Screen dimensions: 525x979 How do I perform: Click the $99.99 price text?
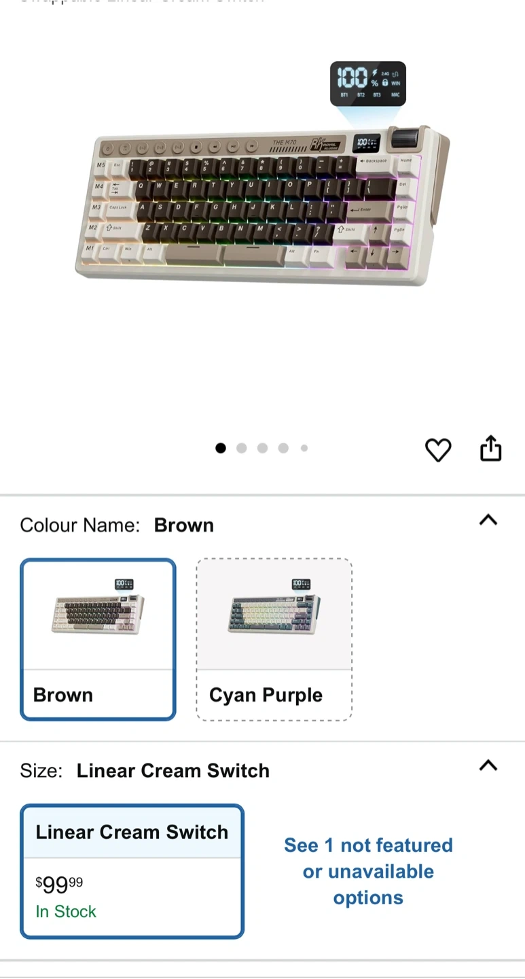(x=59, y=884)
